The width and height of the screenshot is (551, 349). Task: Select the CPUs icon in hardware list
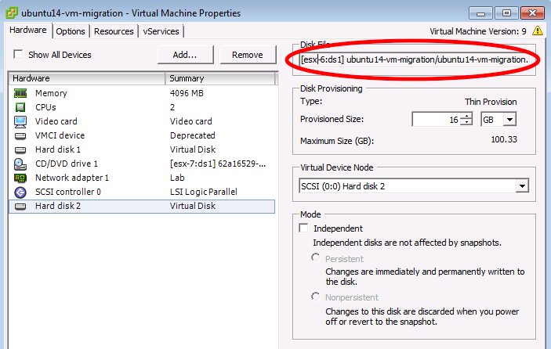(x=20, y=107)
